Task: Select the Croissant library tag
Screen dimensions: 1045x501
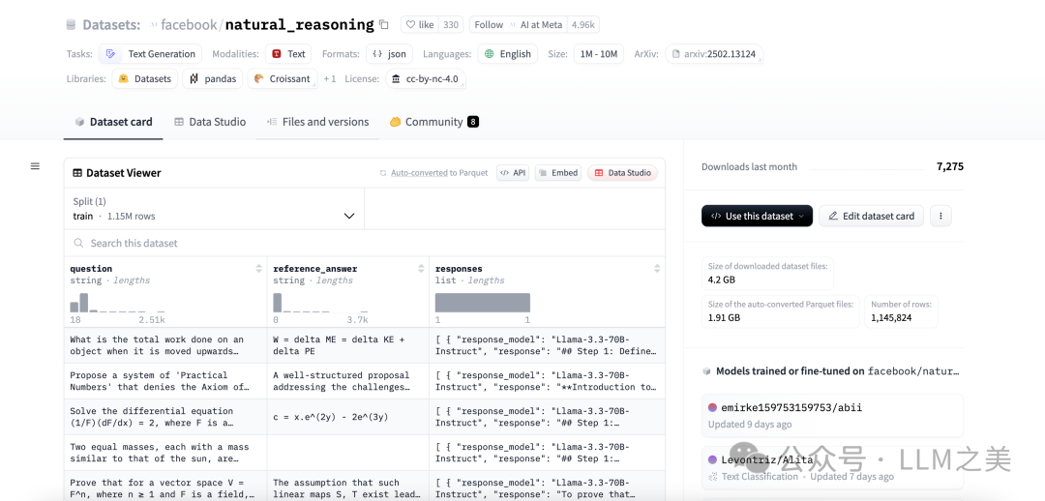Action: pyautogui.click(x=283, y=78)
